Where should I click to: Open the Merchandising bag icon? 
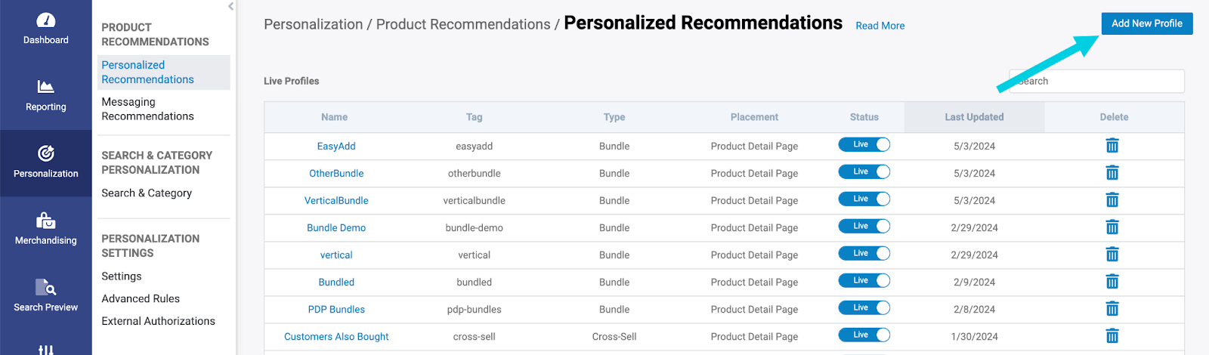pyautogui.click(x=46, y=221)
